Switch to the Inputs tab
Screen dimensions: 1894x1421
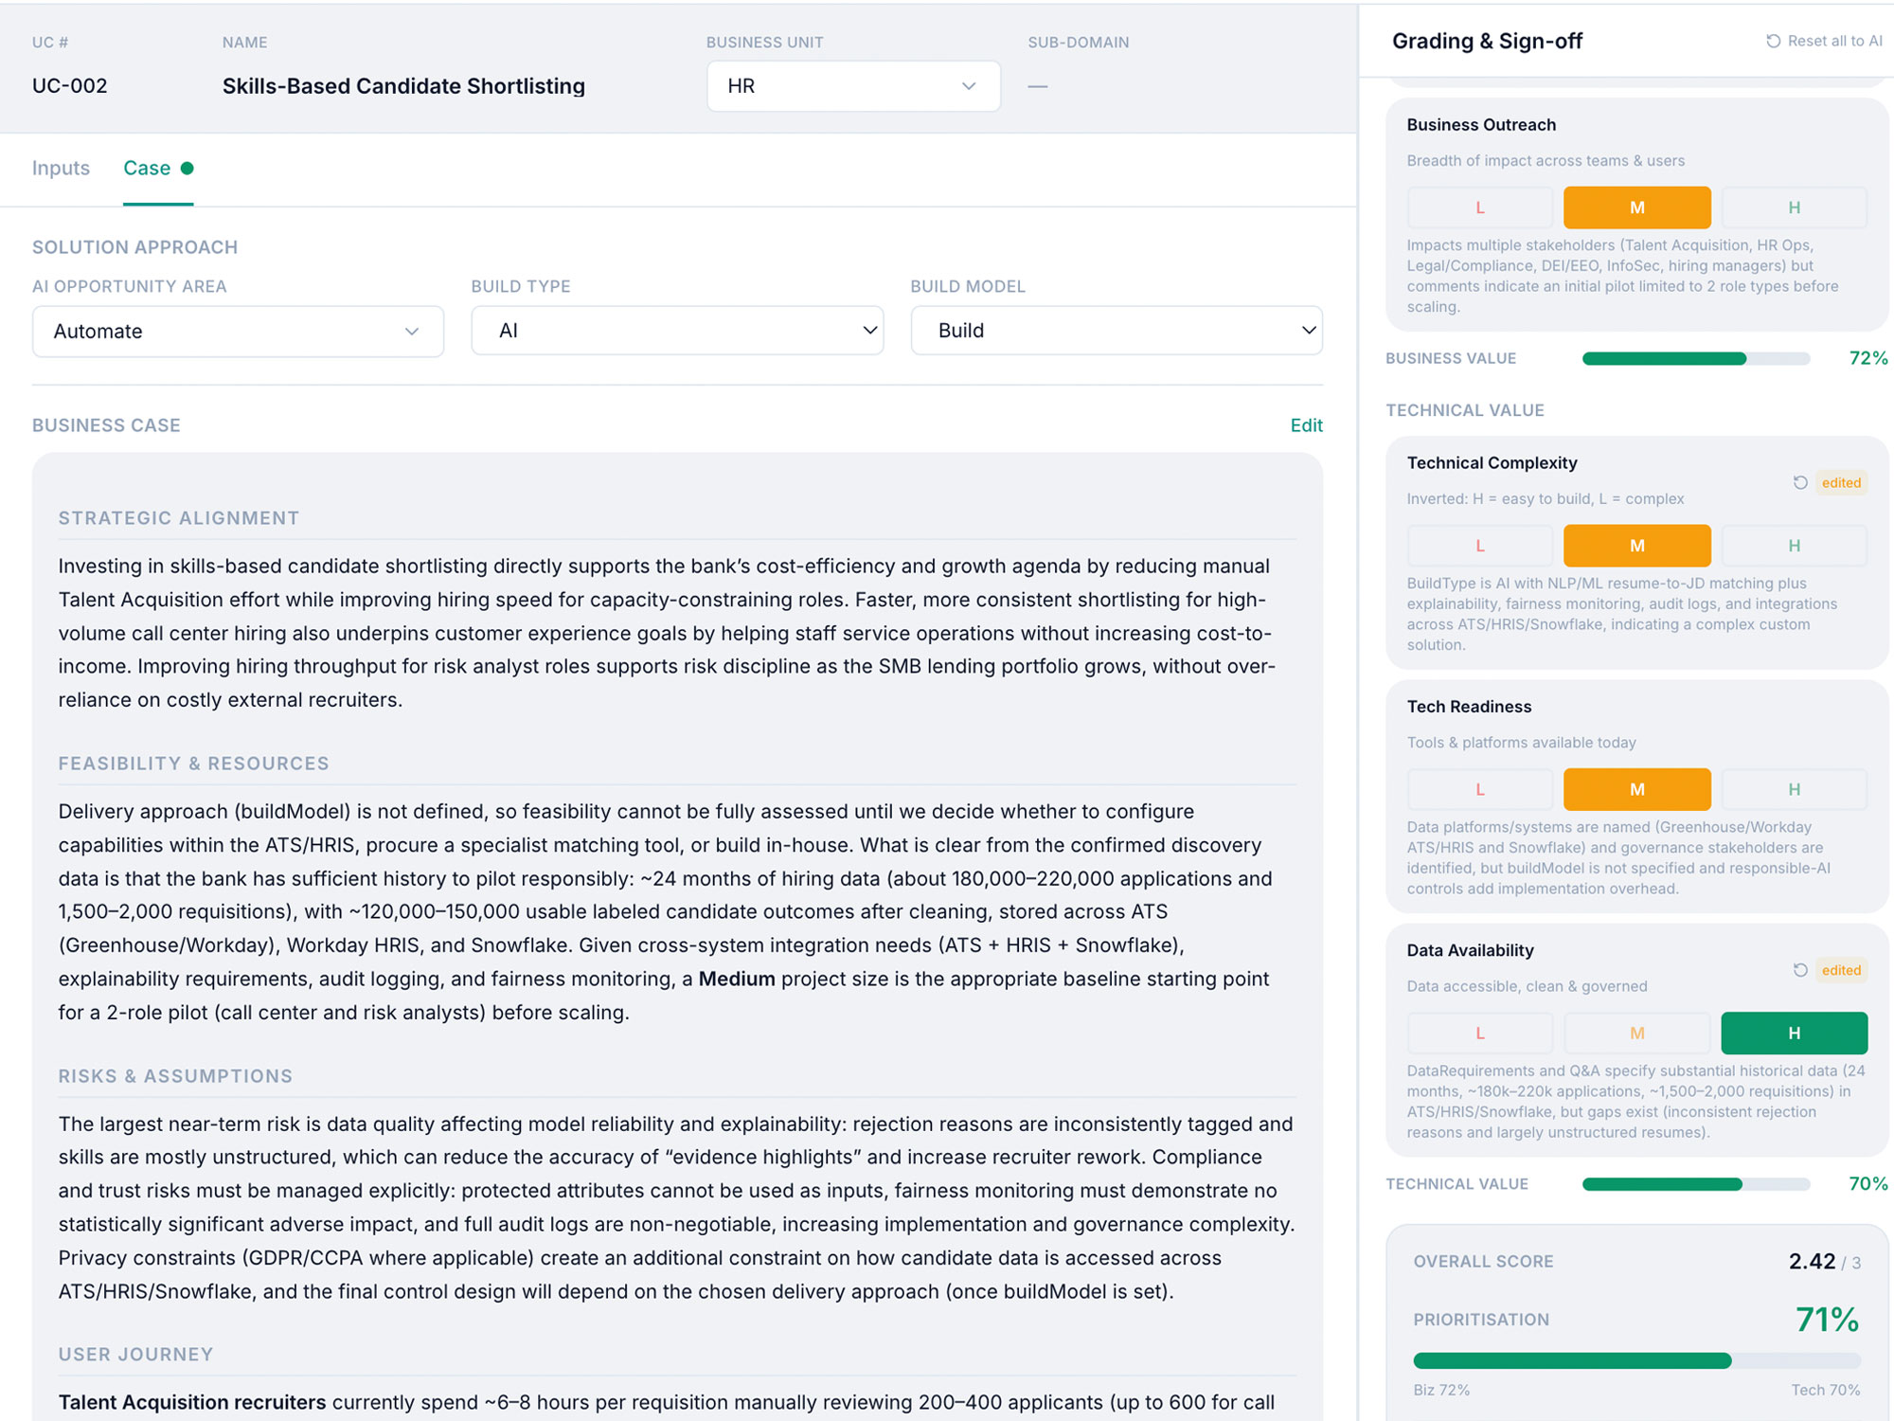(x=61, y=168)
